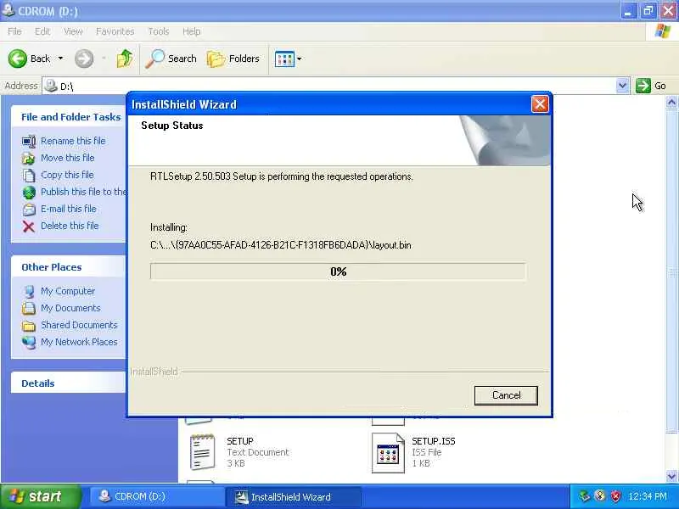
Task: Click the SETUP.ISS file name label
Action: pyautogui.click(x=434, y=441)
